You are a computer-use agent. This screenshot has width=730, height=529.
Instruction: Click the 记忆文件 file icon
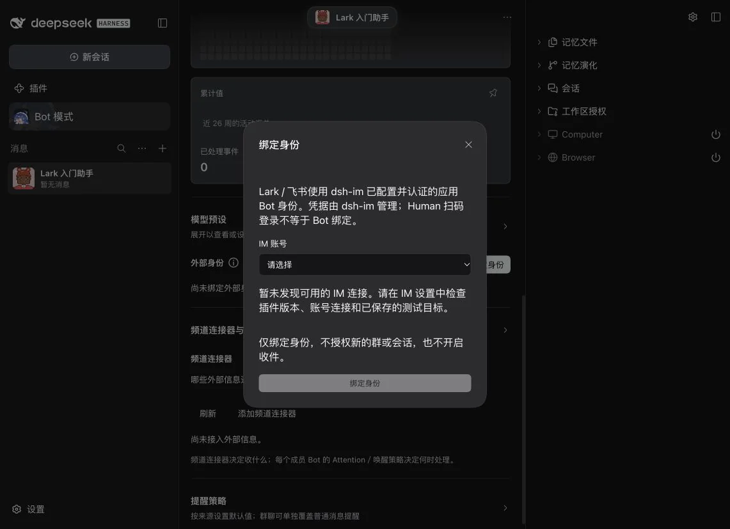(553, 42)
